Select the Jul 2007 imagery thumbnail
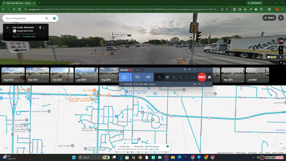This screenshot has height=161, width=286. (x=257, y=75)
